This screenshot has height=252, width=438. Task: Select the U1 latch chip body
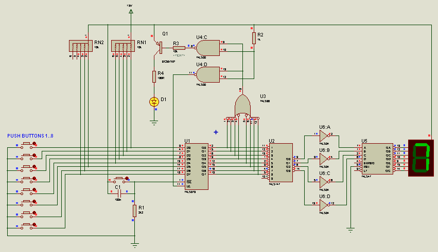(x=197, y=166)
